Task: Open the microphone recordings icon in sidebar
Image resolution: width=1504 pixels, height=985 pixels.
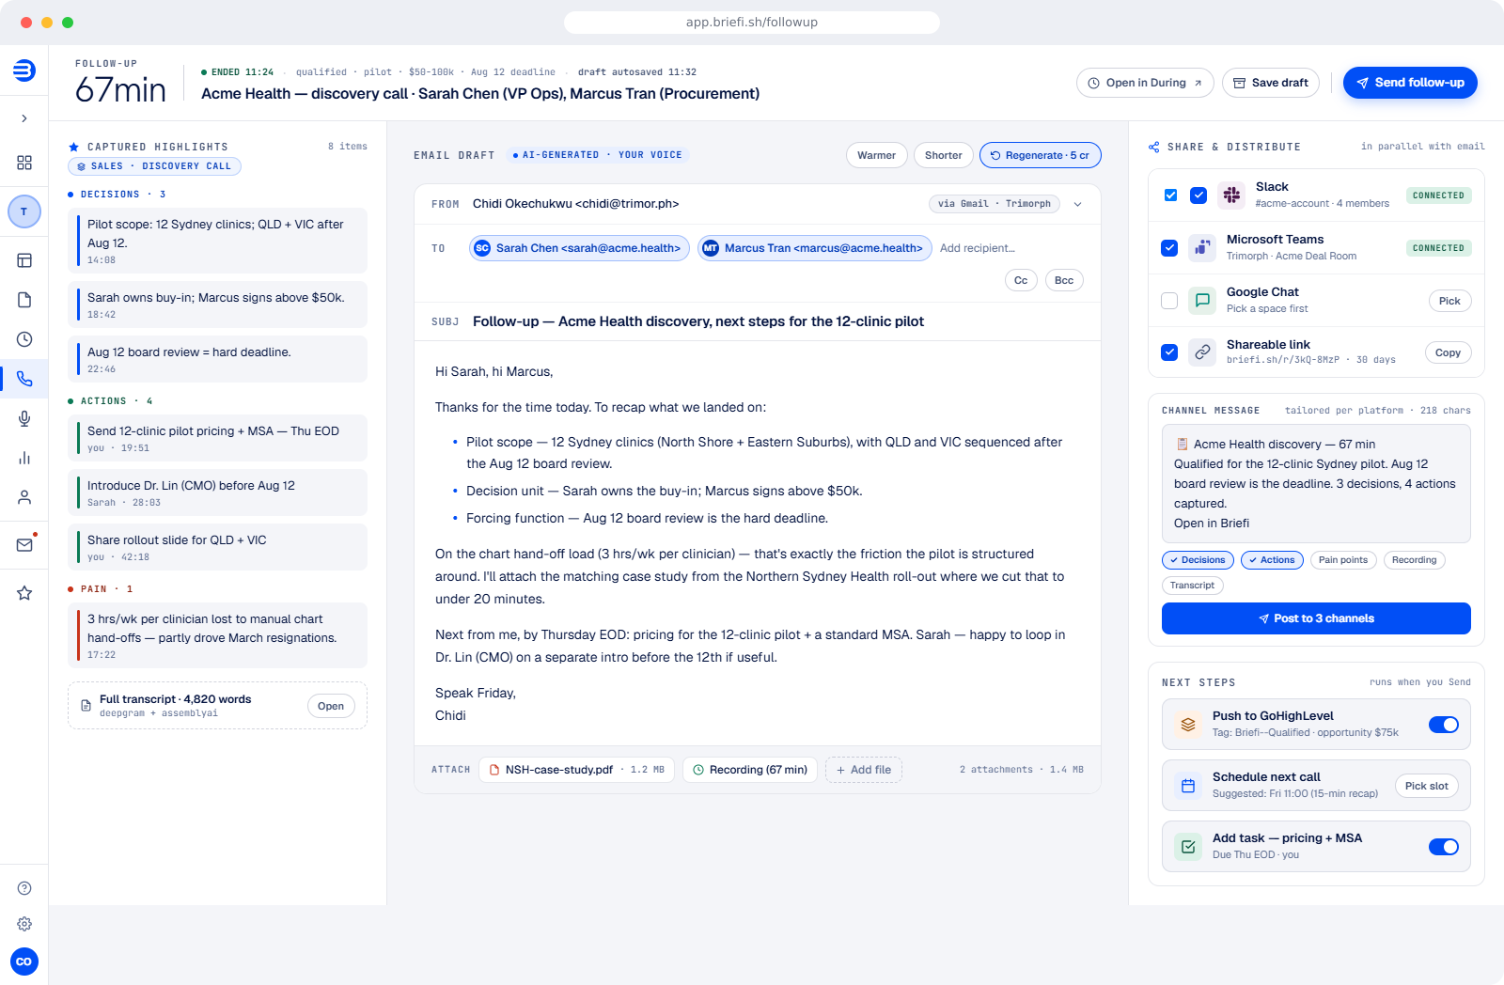Action: point(24,418)
